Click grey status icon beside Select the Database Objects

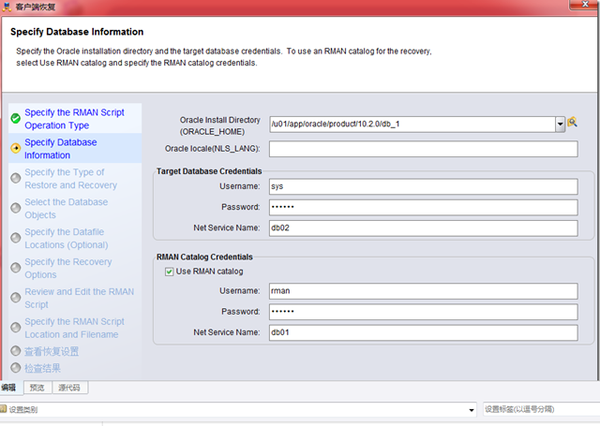(16, 208)
